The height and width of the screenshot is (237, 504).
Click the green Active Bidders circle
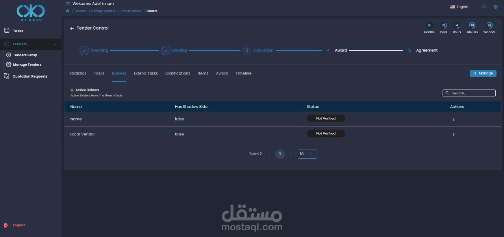(x=72, y=90)
